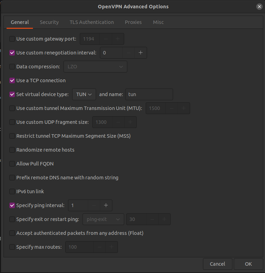265x273 pixels.
Task: Click the virtual device name field
Action: point(149,94)
